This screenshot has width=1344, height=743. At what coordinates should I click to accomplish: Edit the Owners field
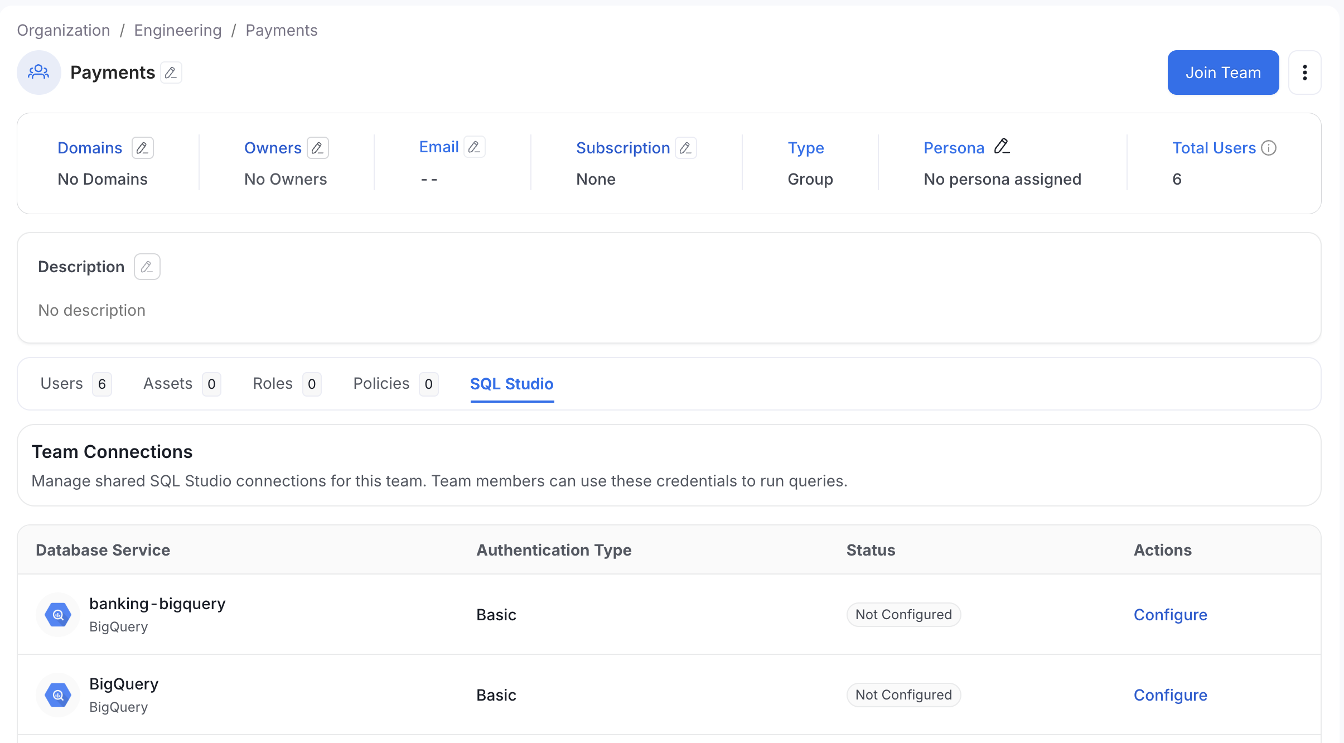[x=318, y=148]
